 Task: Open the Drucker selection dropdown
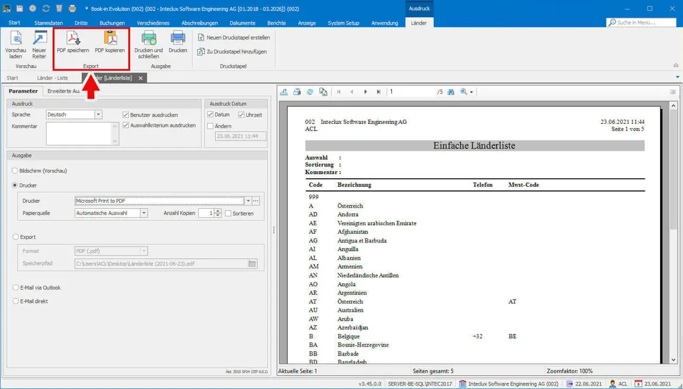(x=247, y=201)
